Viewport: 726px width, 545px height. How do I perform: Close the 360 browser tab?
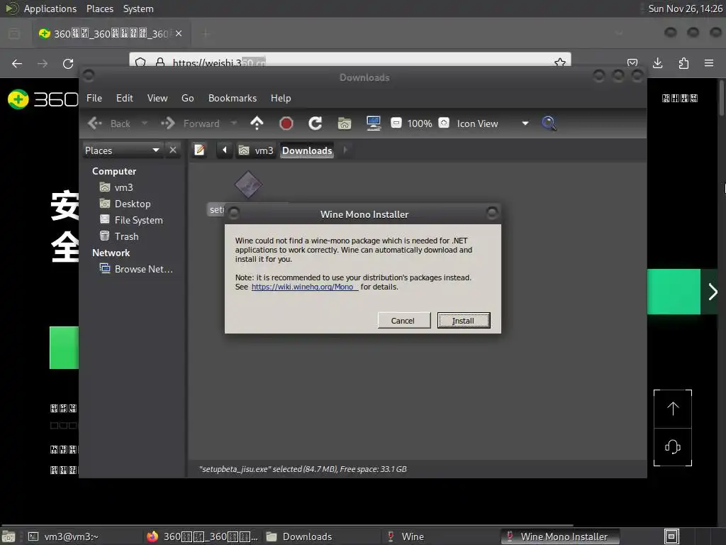[x=179, y=33]
